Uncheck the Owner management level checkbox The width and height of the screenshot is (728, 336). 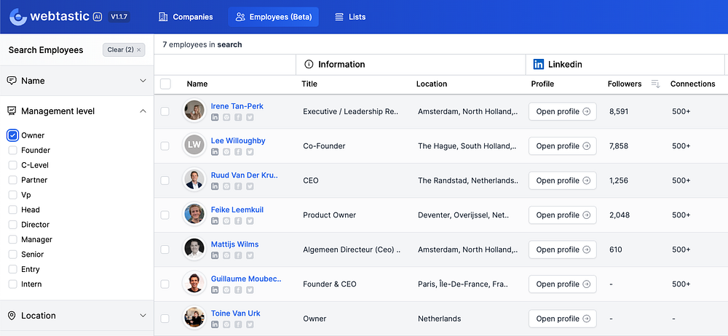[x=13, y=135]
